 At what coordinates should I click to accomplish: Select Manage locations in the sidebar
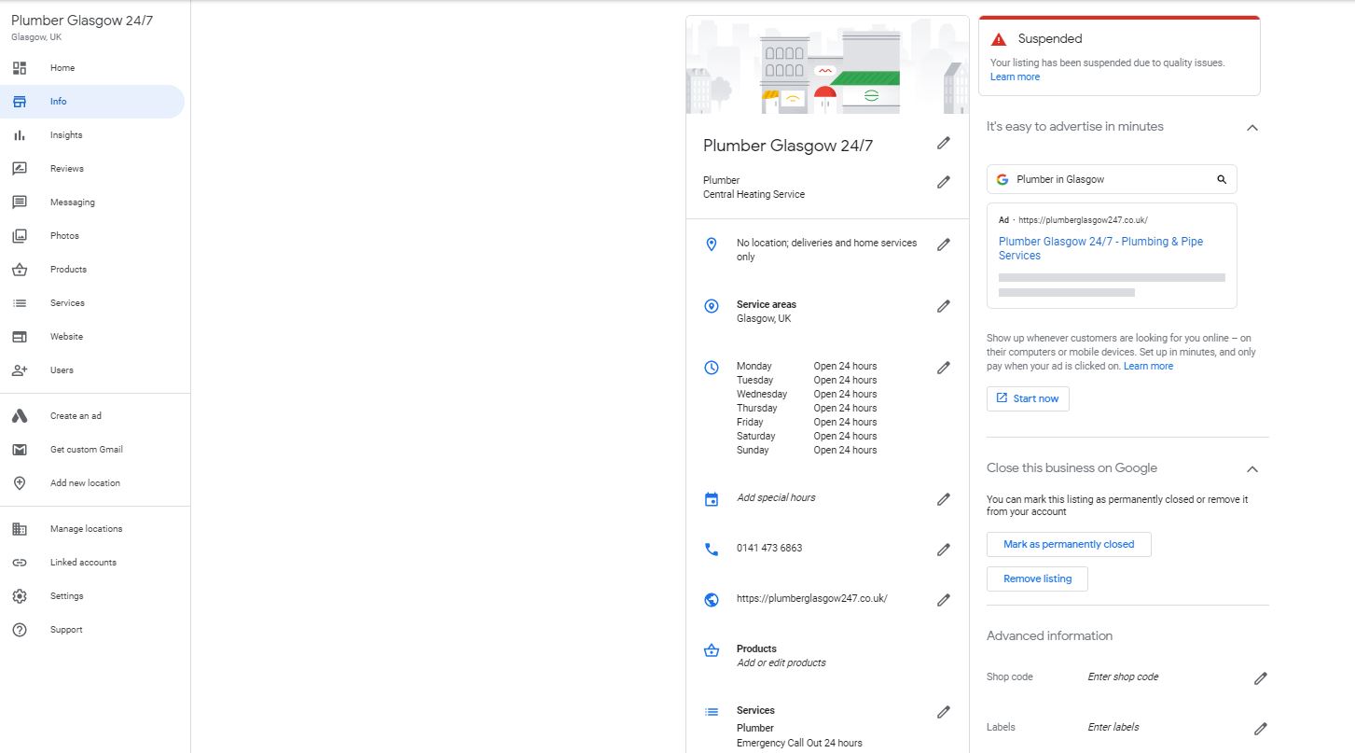(86, 529)
